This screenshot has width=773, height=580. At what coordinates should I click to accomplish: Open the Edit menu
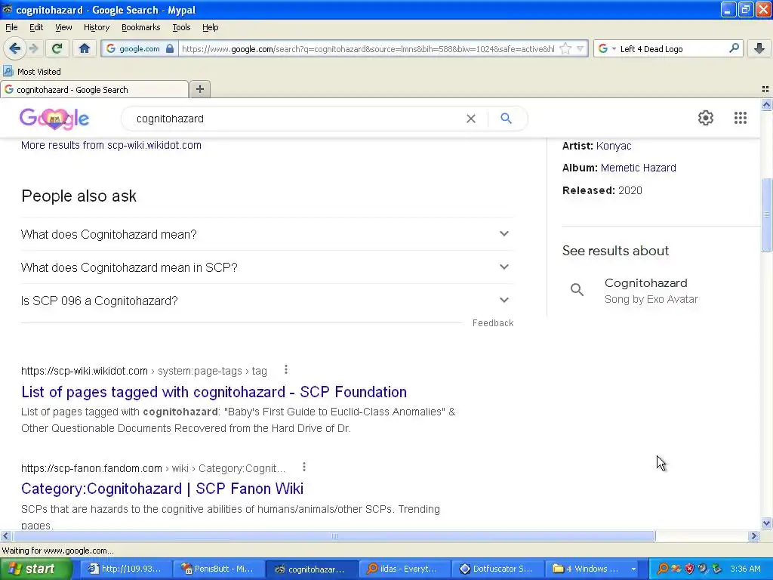[x=36, y=27]
